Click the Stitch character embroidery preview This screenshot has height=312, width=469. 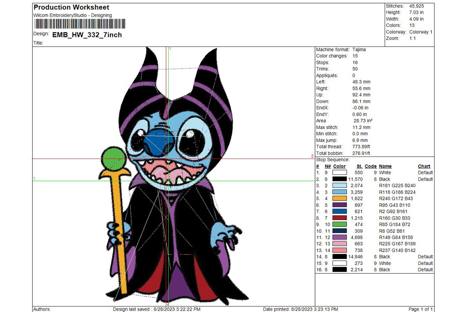click(174, 176)
